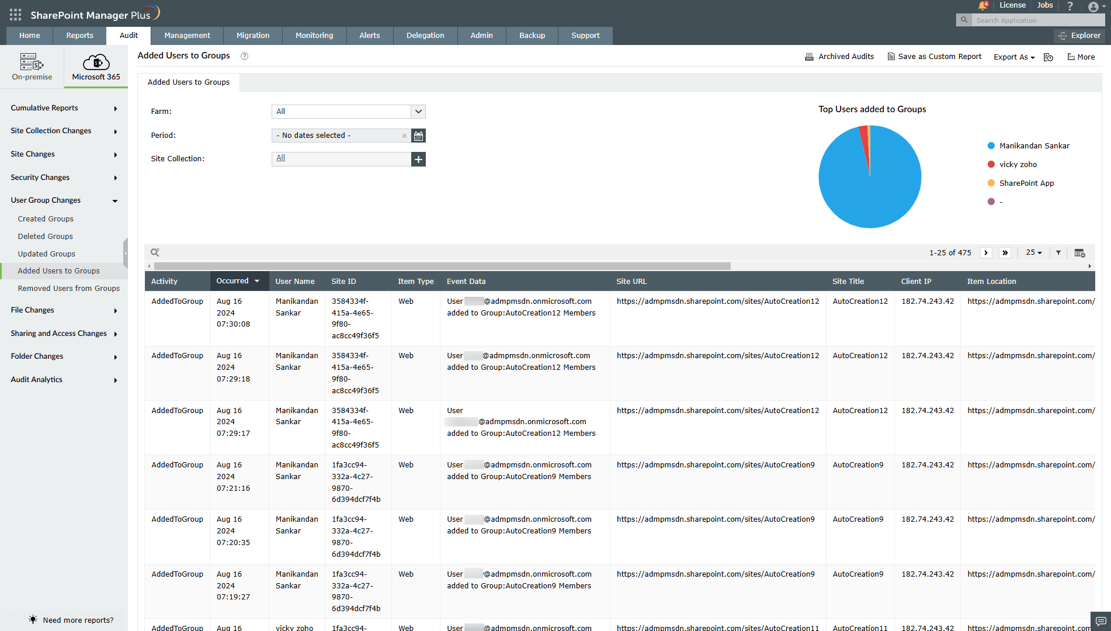Switch to On-premise environment
This screenshot has width=1111, height=631.
32,67
